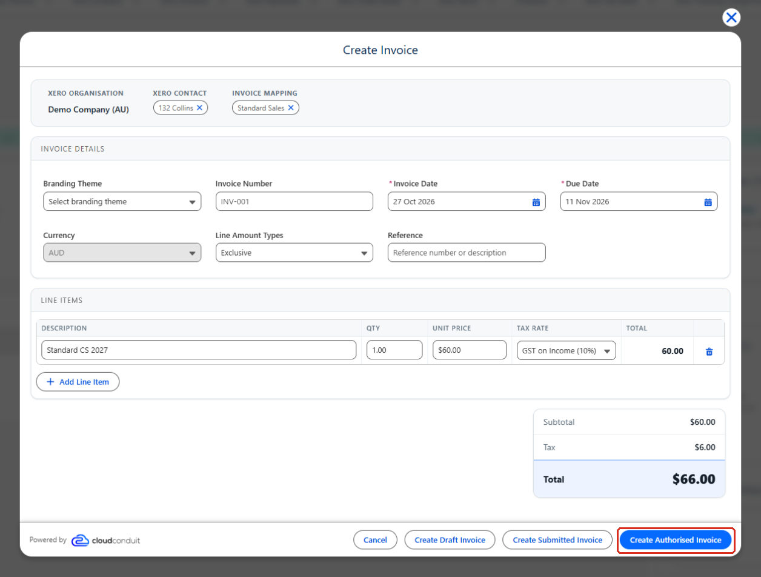The width and height of the screenshot is (761, 577).
Task: Change the GST on Income tax rate
Action: click(566, 350)
